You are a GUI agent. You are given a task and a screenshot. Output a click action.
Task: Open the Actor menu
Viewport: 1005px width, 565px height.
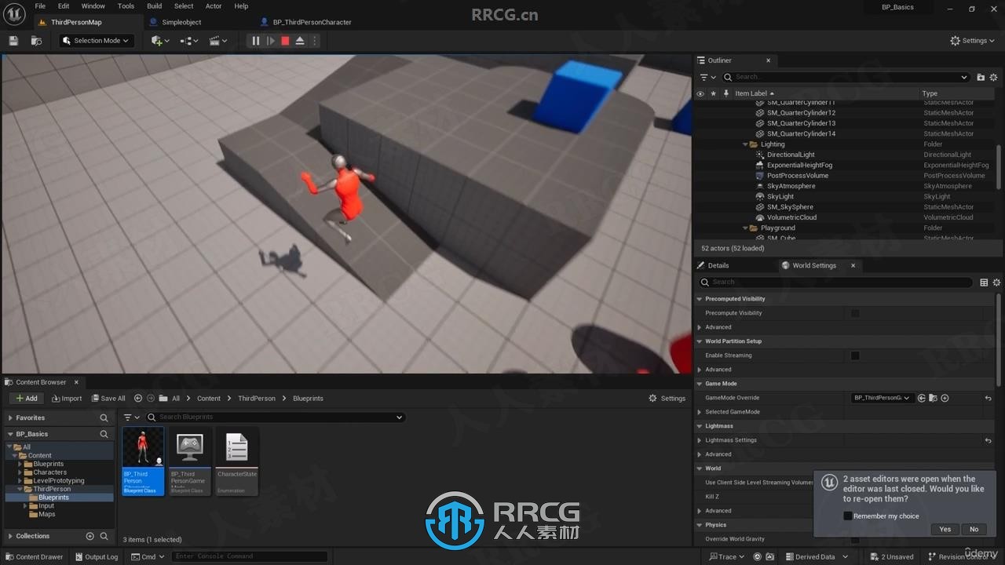[214, 6]
